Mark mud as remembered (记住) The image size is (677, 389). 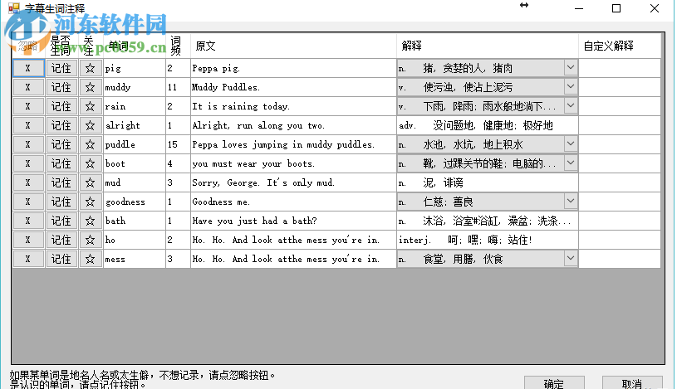(61, 182)
